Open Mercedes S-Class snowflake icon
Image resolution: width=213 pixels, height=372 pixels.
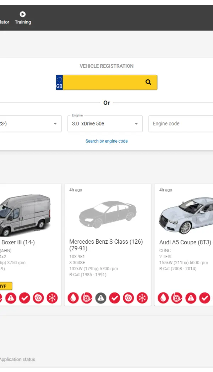pos(142,298)
